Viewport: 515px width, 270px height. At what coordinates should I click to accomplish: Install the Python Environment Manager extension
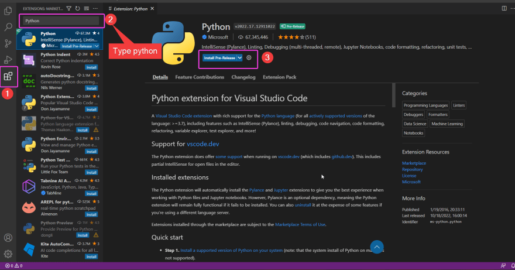click(91, 151)
